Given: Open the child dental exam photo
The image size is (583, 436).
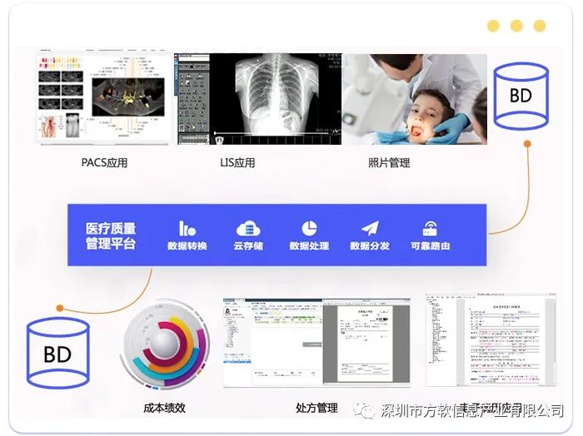Looking at the screenshot, I should (x=413, y=99).
